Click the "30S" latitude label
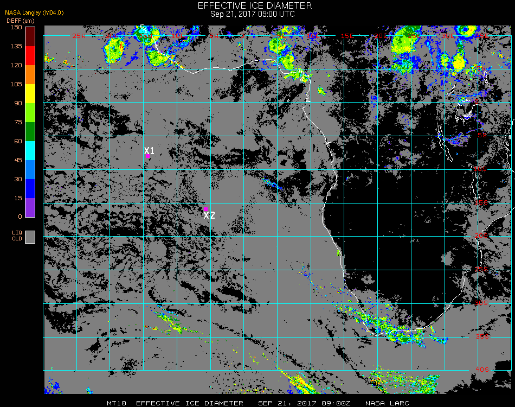 481,303
